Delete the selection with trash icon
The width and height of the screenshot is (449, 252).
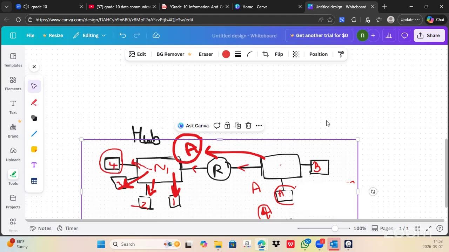[248, 126]
